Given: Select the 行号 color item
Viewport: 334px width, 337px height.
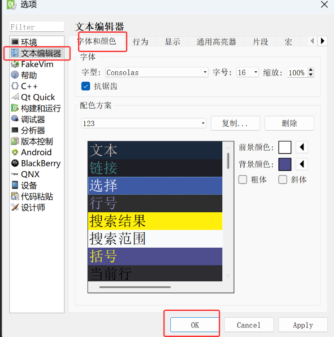Looking at the screenshot, I should point(155,203).
